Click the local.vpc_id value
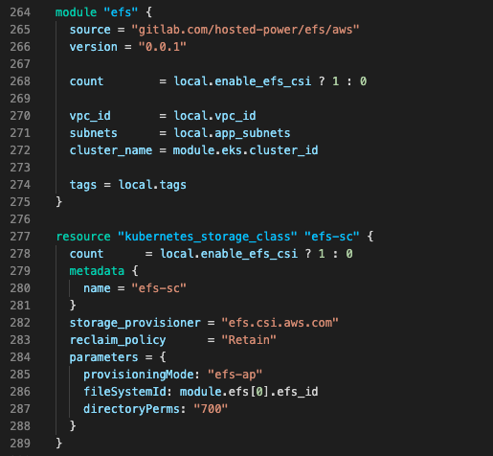493x456 pixels. pos(214,116)
